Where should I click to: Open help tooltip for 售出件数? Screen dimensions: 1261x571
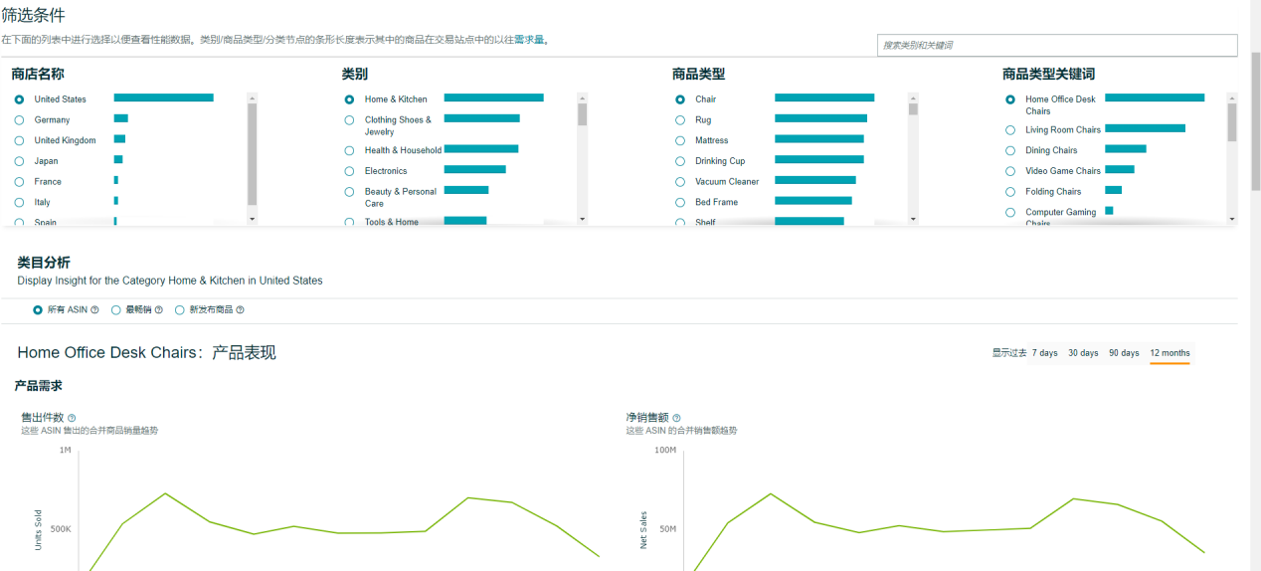point(72,418)
